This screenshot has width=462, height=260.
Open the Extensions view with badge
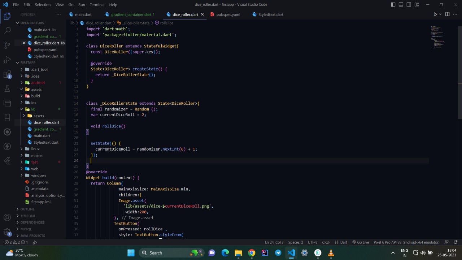click(7, 74)
